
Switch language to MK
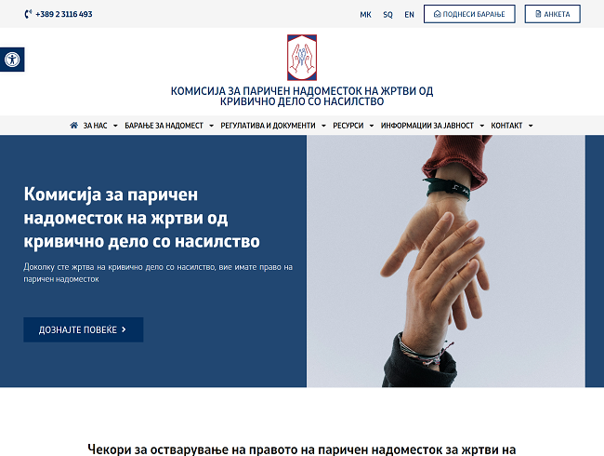365,15
